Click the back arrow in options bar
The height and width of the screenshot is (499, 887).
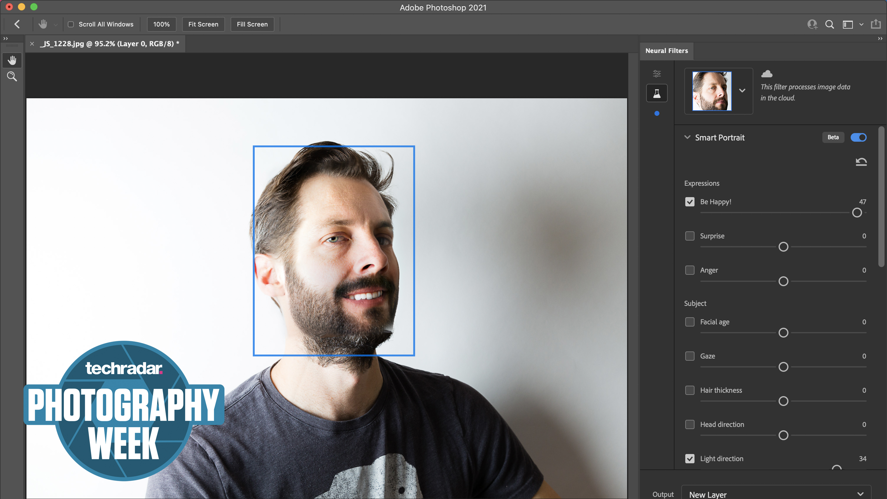pos(17,24)
